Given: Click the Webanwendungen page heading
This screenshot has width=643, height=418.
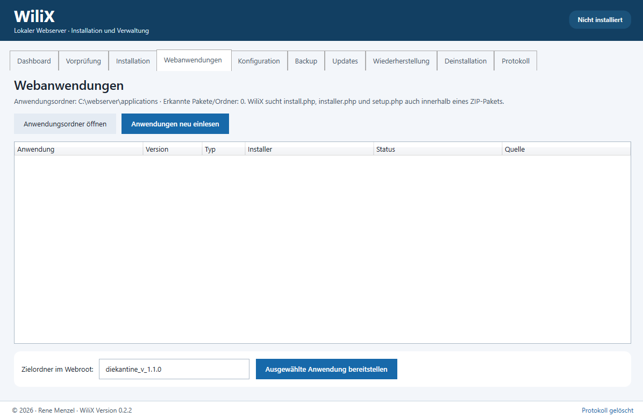Looking at the screenshot, I should point(69,86).
